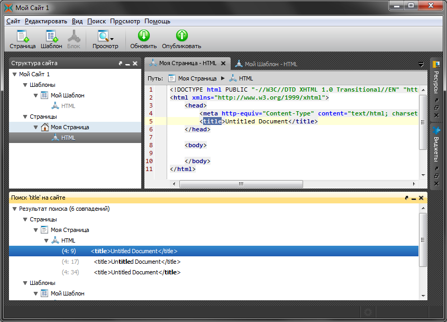447x322 pixels.
Task: Click the editor horizontal scrollbar
Action: pyautogui.click(x=241, y=184)
